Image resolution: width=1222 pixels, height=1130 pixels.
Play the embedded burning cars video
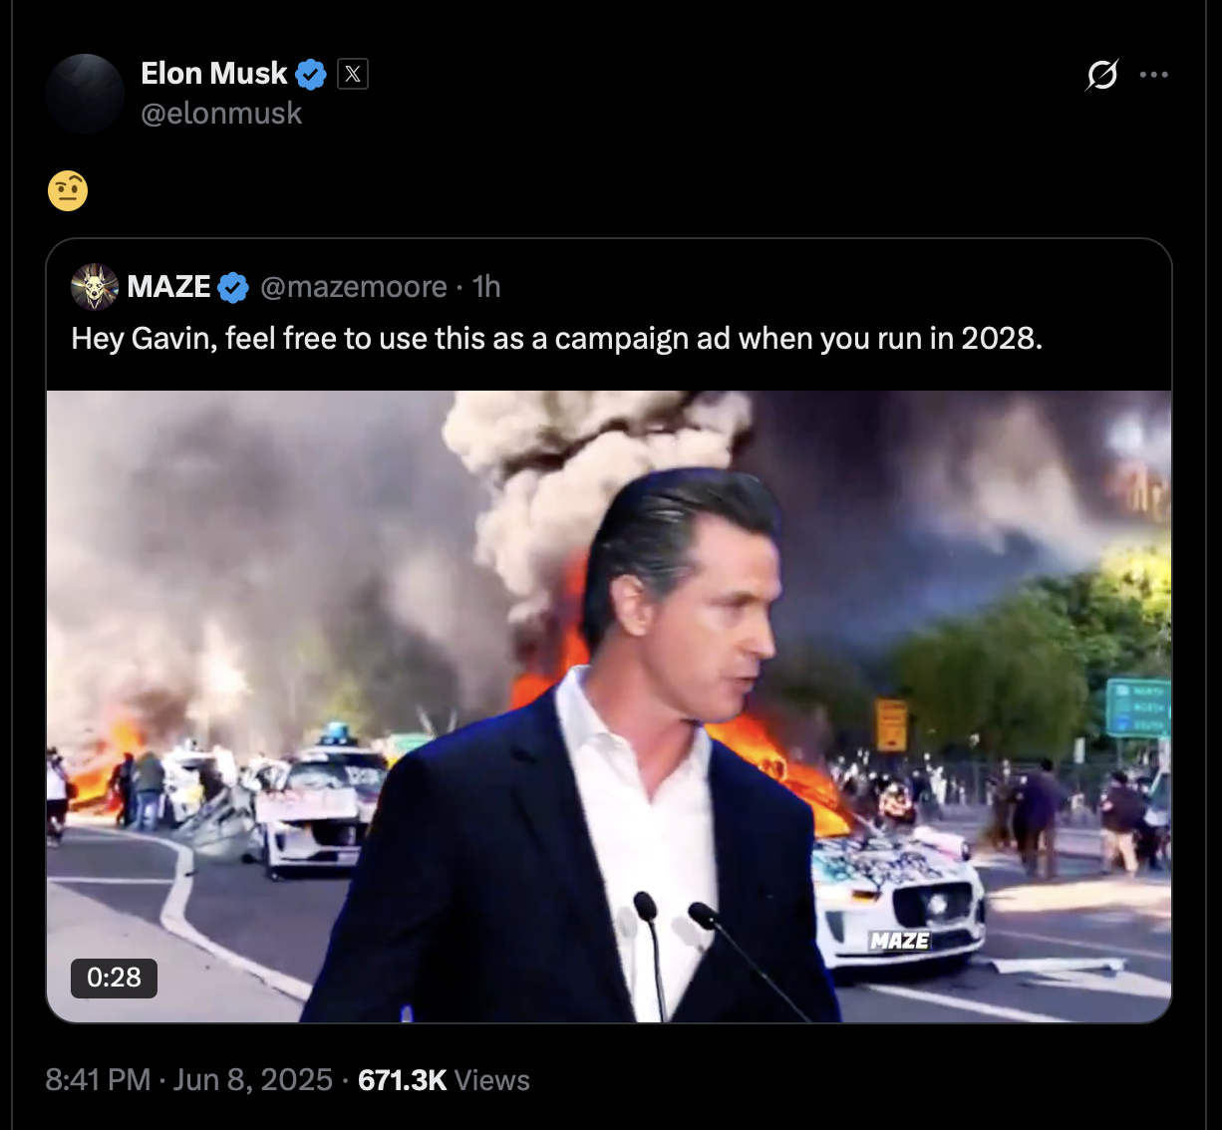point(609,706)
